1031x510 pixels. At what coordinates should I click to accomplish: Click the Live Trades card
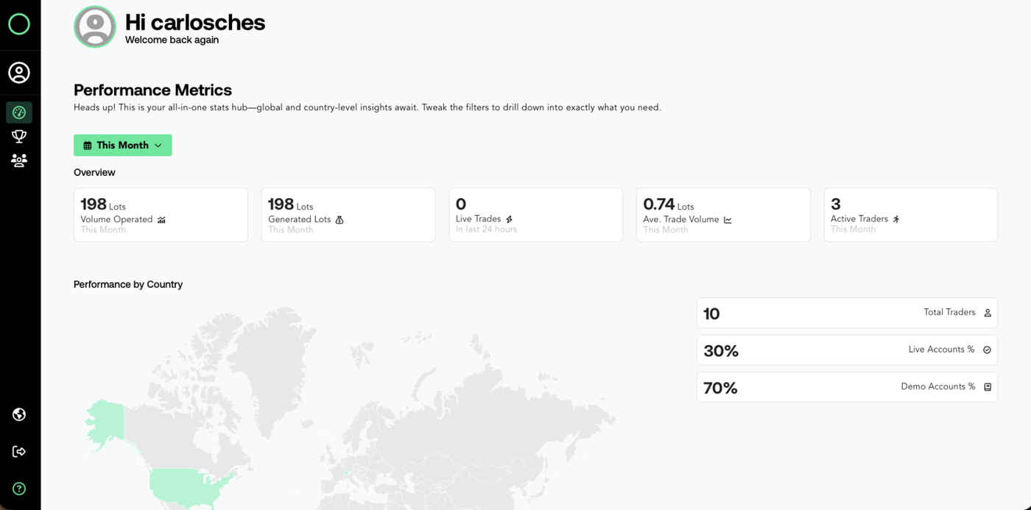click(535, 215)
